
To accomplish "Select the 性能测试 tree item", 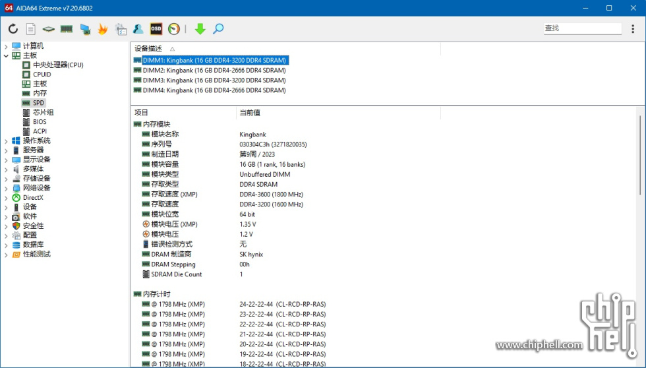I will pyautogui.click(x=37, y=255).
